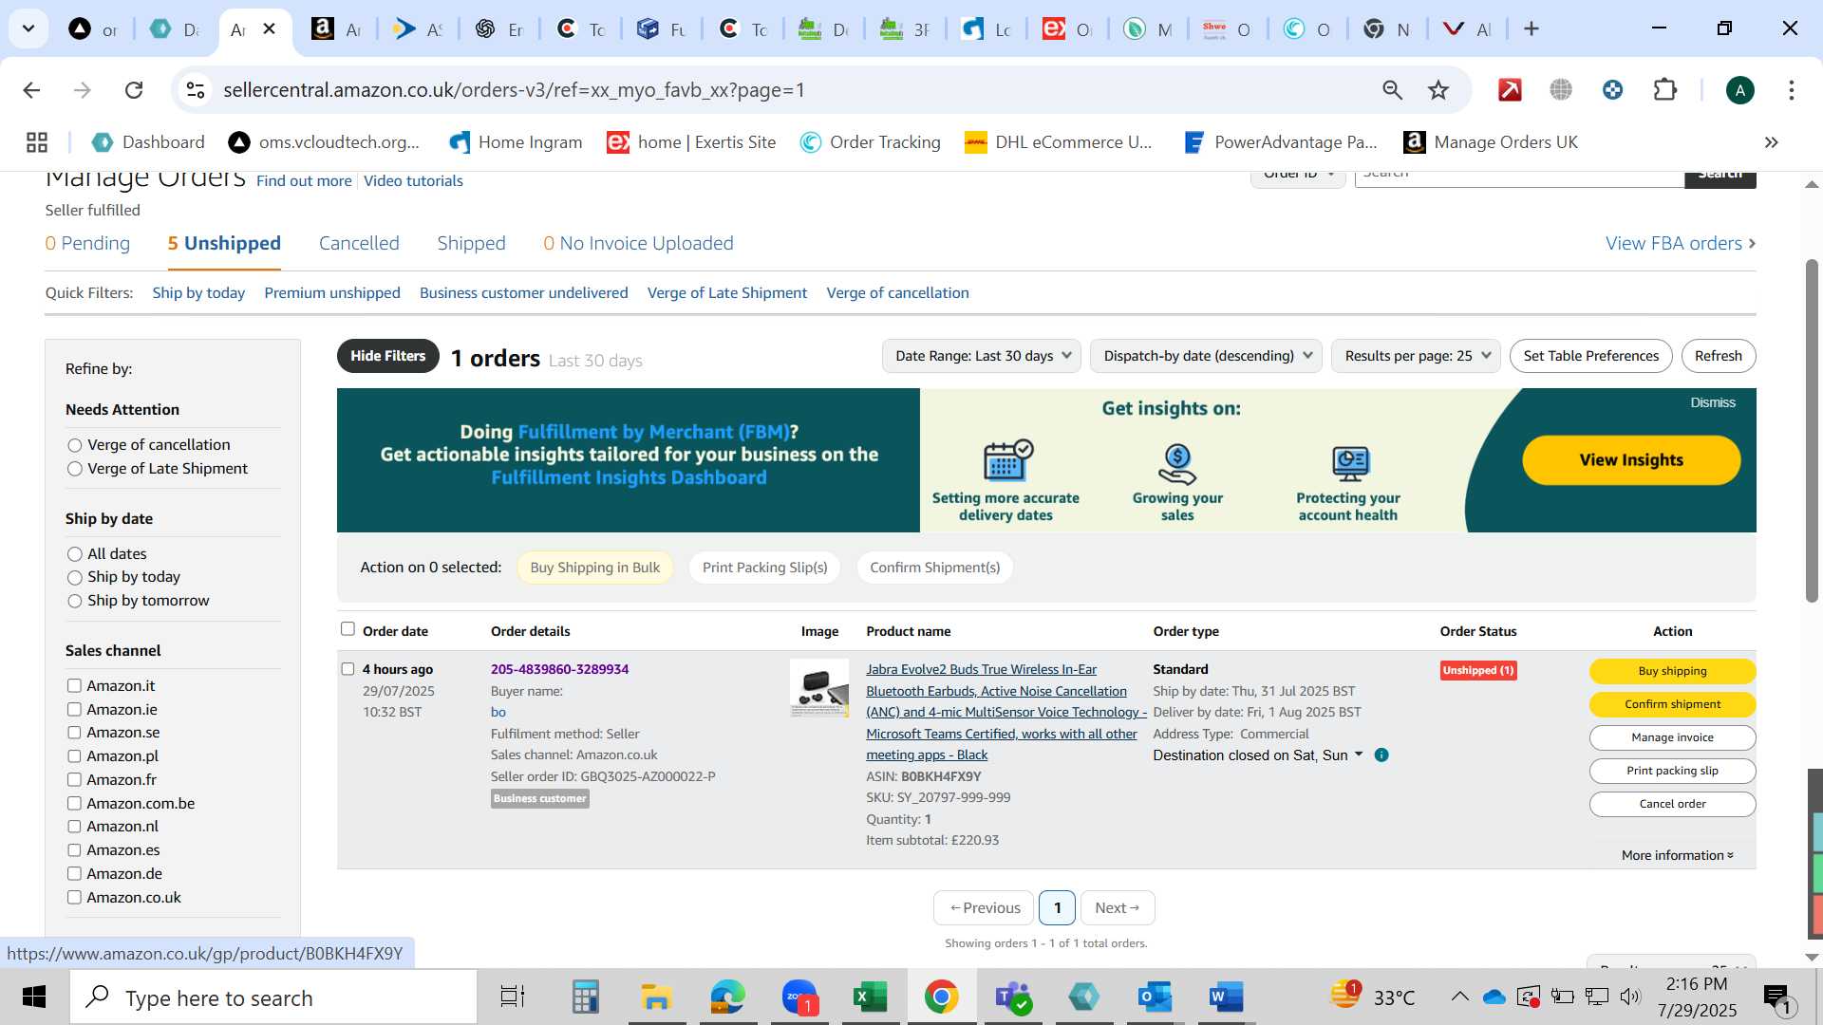Open Windows Start menu
This screenshot has height=1025, width=1823.
(x=34, y=997)
